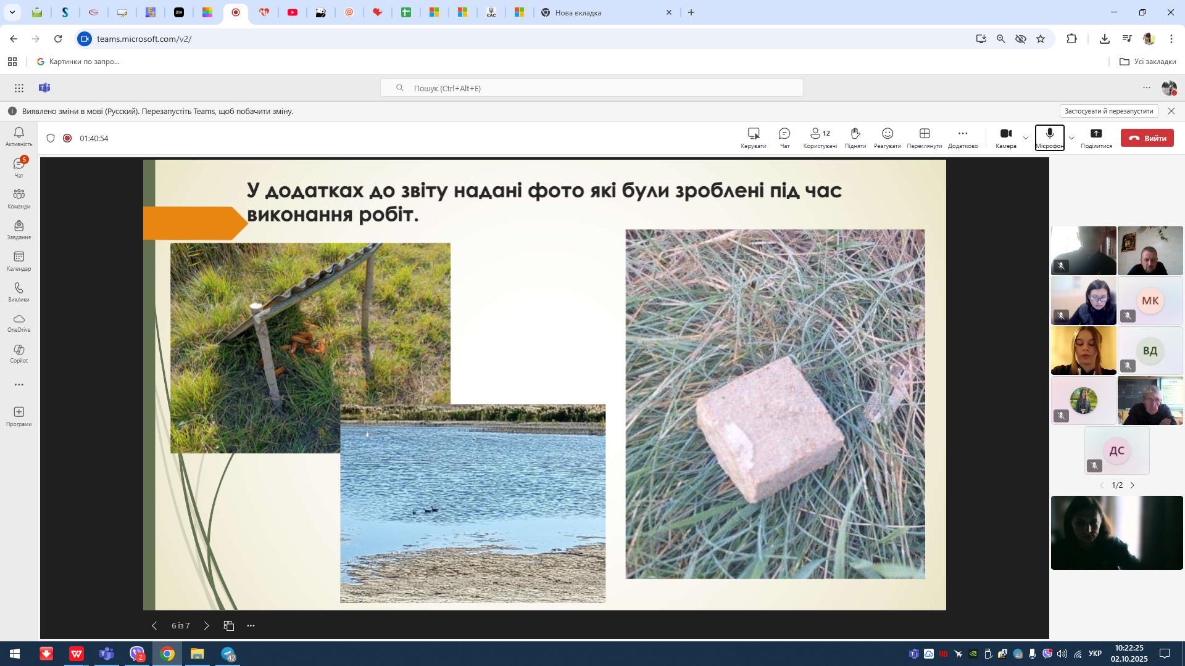Go to next slide arrow
The height and width of the screenshot is (666, 1185).
coord(206,625)
